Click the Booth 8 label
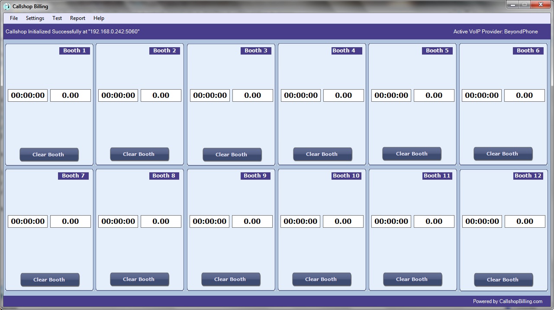 pos(164,176)
